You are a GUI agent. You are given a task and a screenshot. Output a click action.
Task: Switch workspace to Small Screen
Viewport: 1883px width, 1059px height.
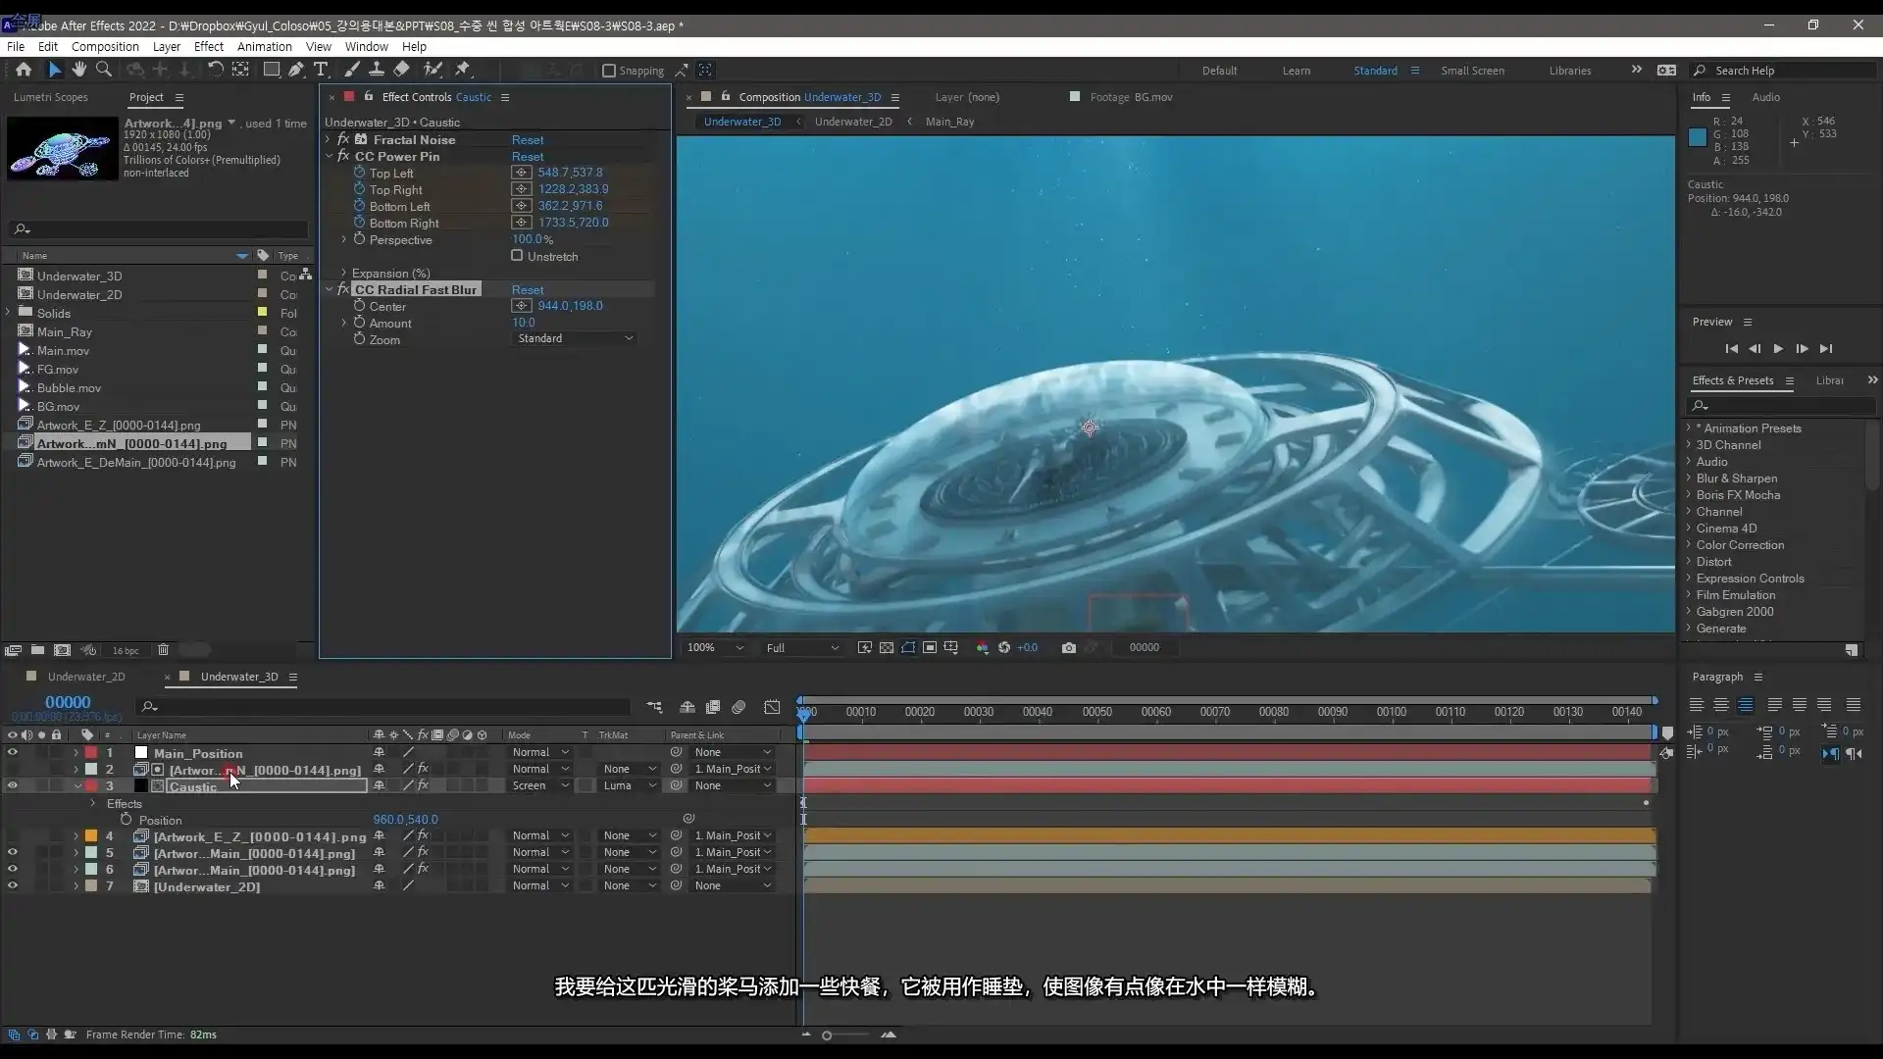click(x=1472, y=71)
